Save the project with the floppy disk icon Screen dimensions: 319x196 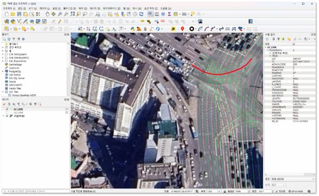[19, 14]
